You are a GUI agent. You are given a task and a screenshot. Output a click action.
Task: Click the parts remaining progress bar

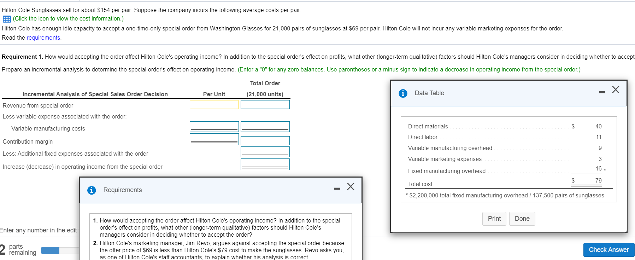tap(60, 250)
